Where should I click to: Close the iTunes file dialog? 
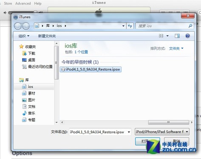[188, 16]
